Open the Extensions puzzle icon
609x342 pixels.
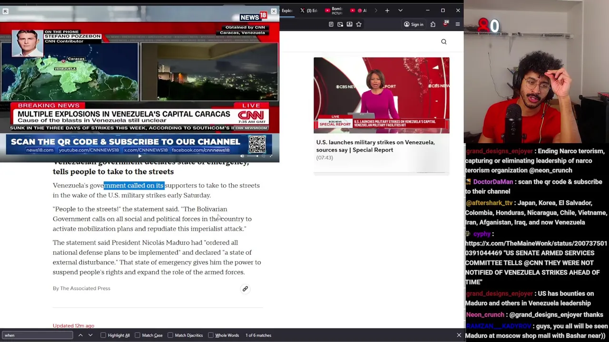click(x=433, y=24)
